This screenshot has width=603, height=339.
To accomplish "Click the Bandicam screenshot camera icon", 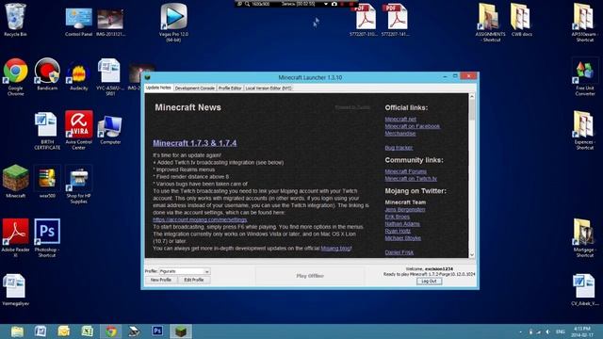I will [334, 4].
